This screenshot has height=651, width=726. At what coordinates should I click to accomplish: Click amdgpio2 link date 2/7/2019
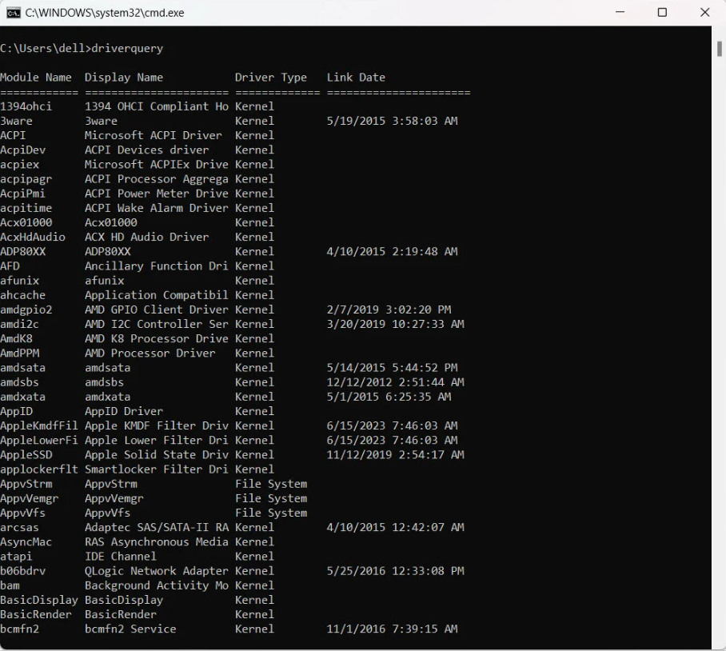[x=389, y=310]
